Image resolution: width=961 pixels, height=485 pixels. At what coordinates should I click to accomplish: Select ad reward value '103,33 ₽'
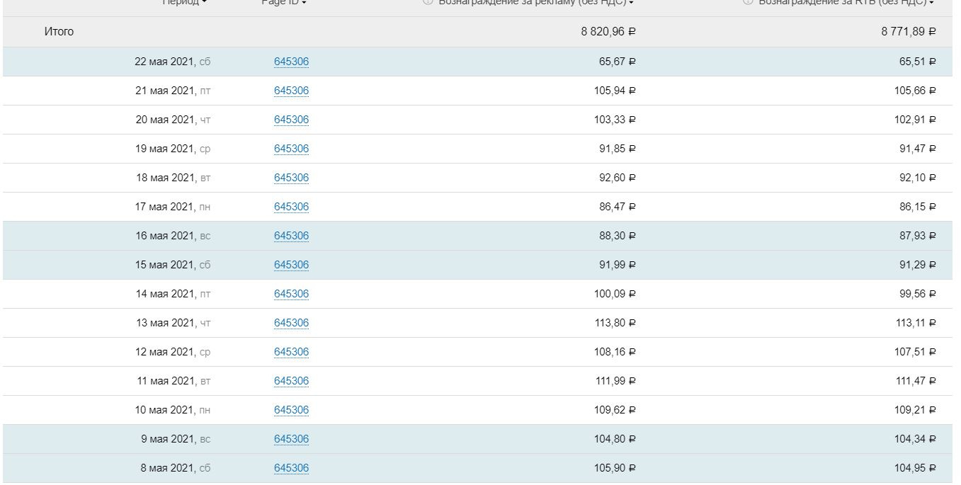pyautogui.click(x=615, y=120)
